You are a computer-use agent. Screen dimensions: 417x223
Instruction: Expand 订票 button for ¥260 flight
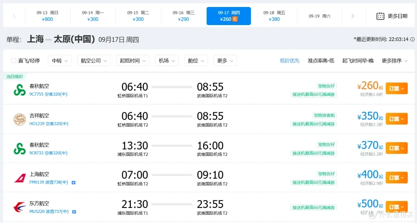(x=397, y=88)
